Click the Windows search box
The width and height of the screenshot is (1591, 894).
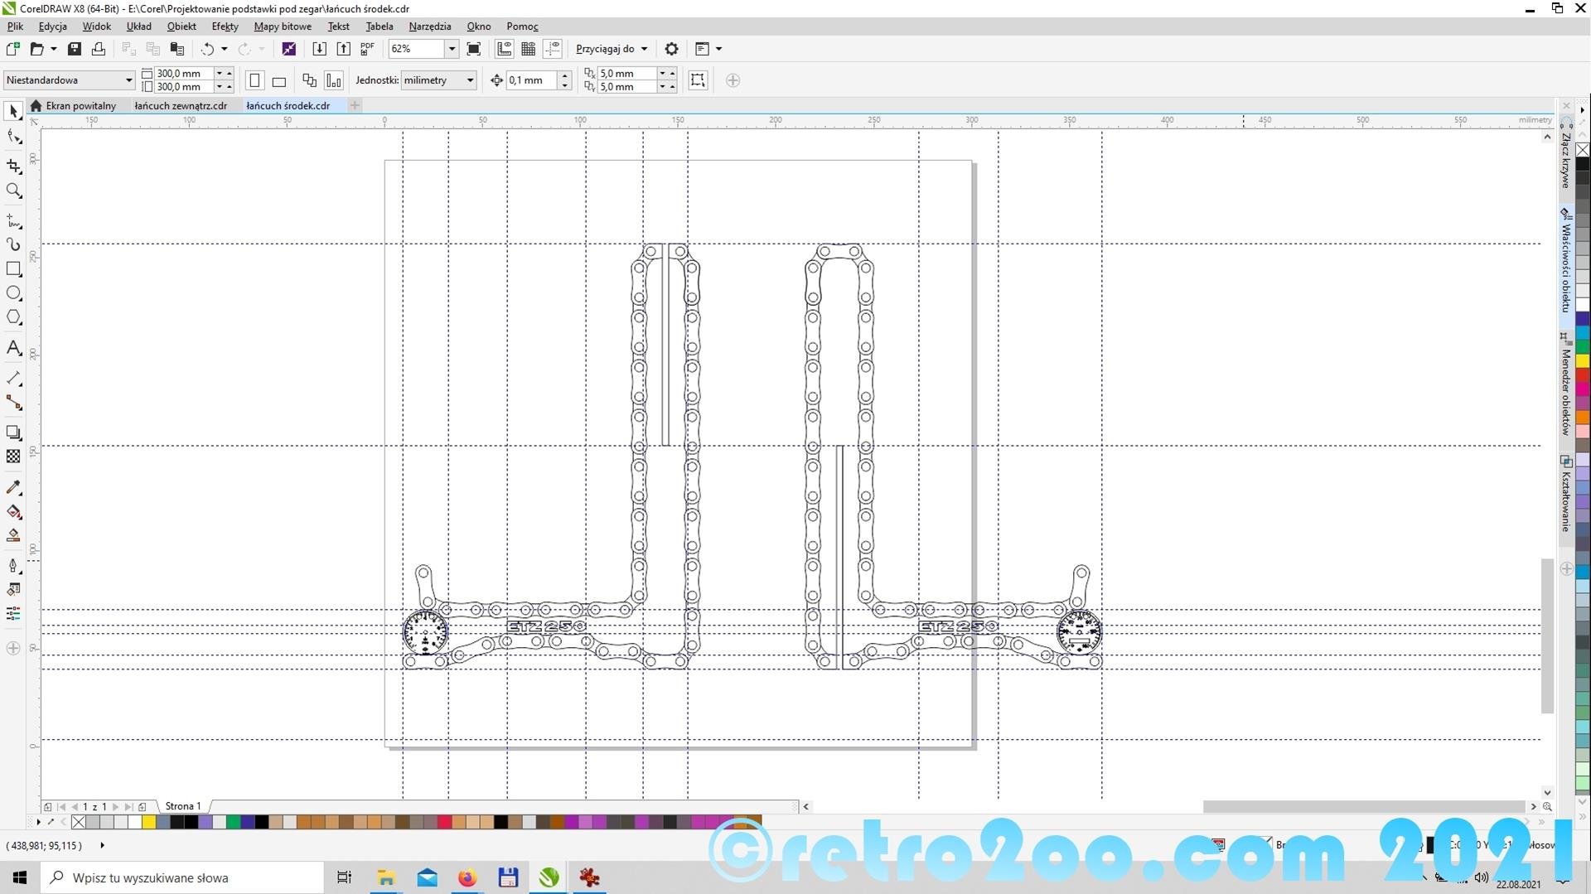click(182, 877)
